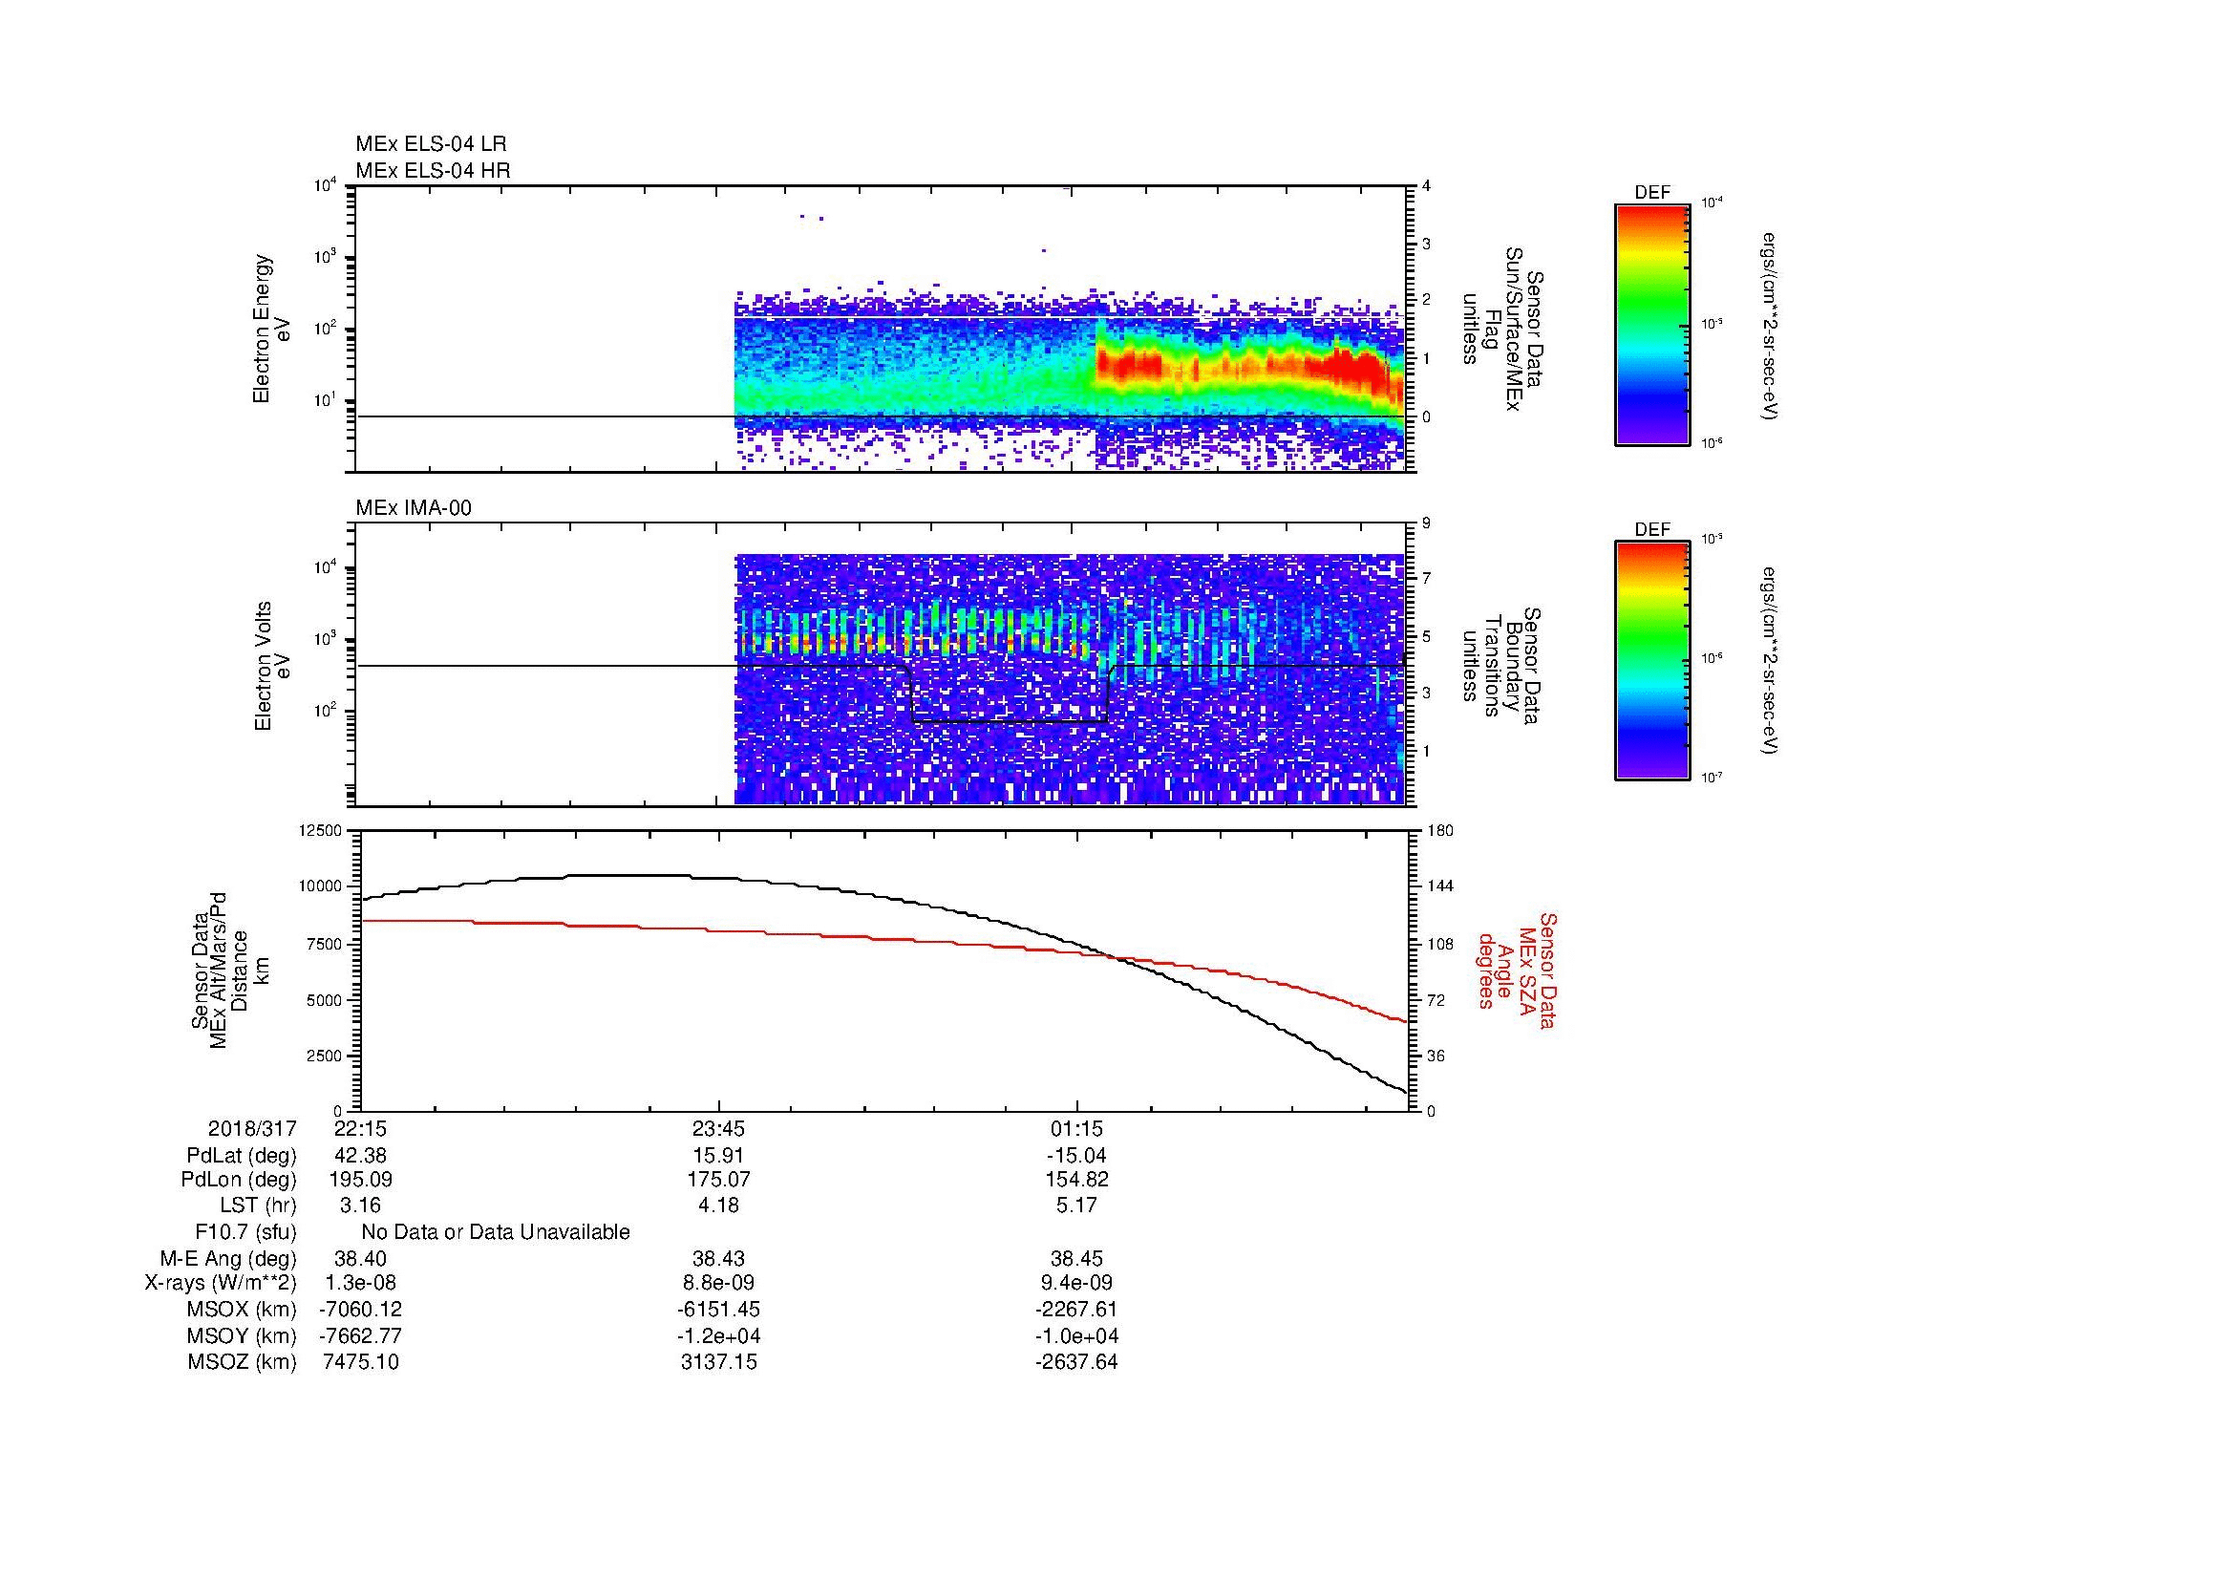Click the 'MSOZ (km)' row label
Image resolution: width=2234 pixels, height=1579 pixels.
point(242,1362)
